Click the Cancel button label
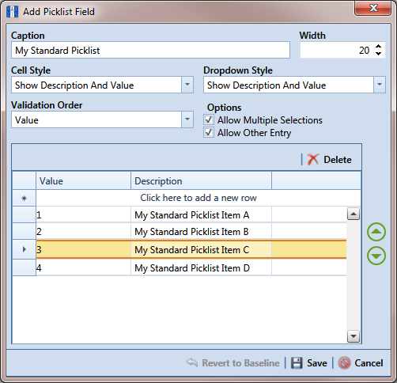Screen dimensions: 397x383 369,363
